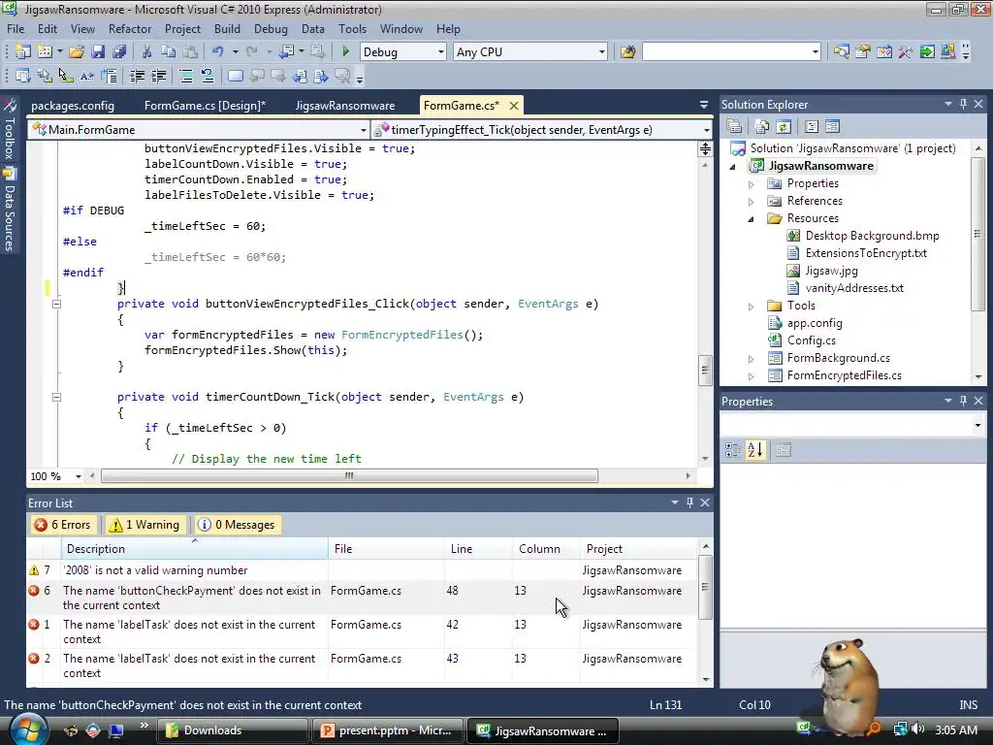Switch to Categorized view in the Properties panel
The image size is (993, 745).
click(733, 450)
